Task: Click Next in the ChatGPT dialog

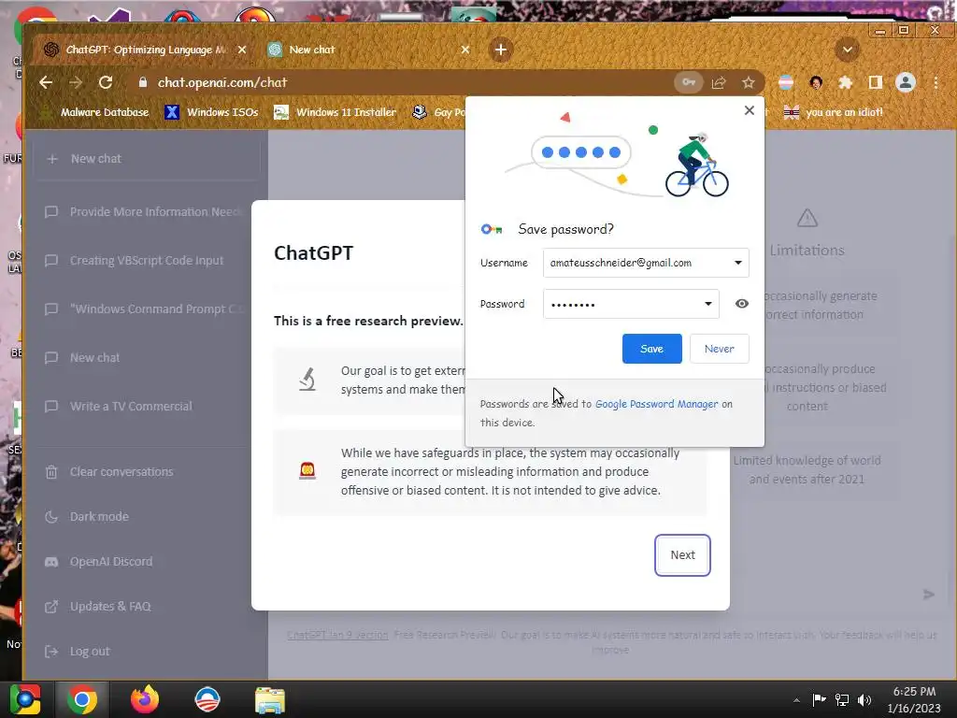Action: click(x=682, y=555)
